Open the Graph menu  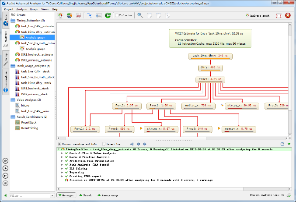(x=34, y=9)
